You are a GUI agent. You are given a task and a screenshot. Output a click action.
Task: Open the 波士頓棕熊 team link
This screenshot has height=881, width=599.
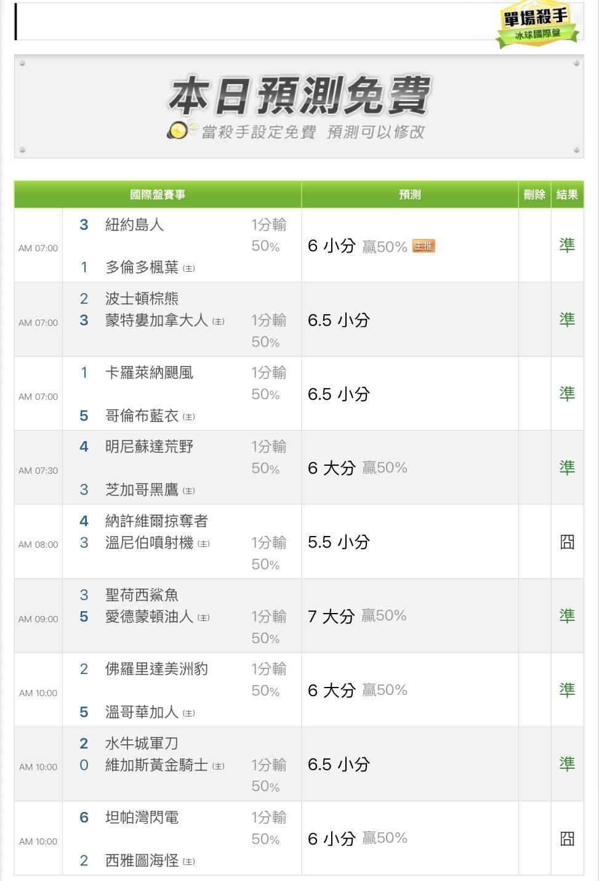pyautogui.click(x=142, y=299)
